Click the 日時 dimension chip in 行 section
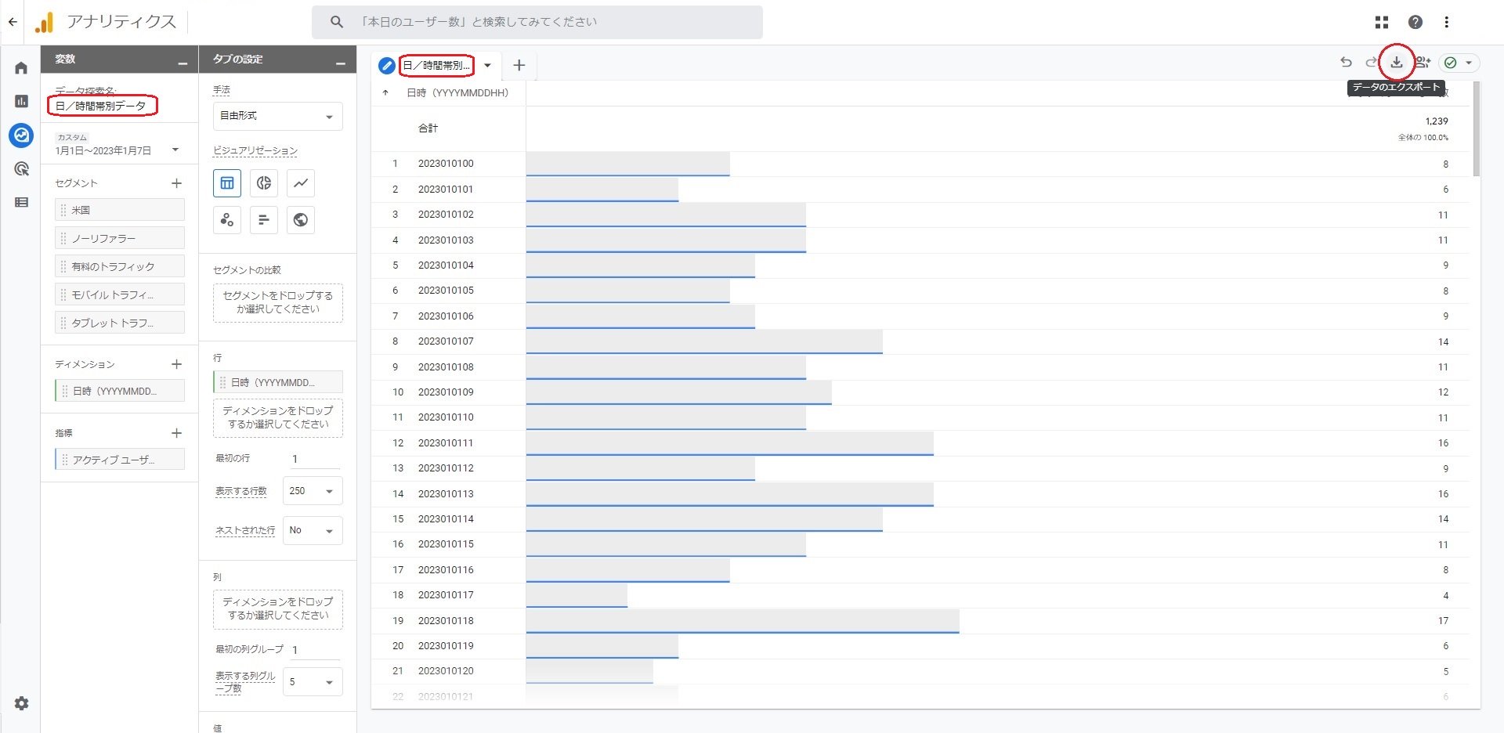The height and width of the screenshot is (733, 1504). point(278,382)
